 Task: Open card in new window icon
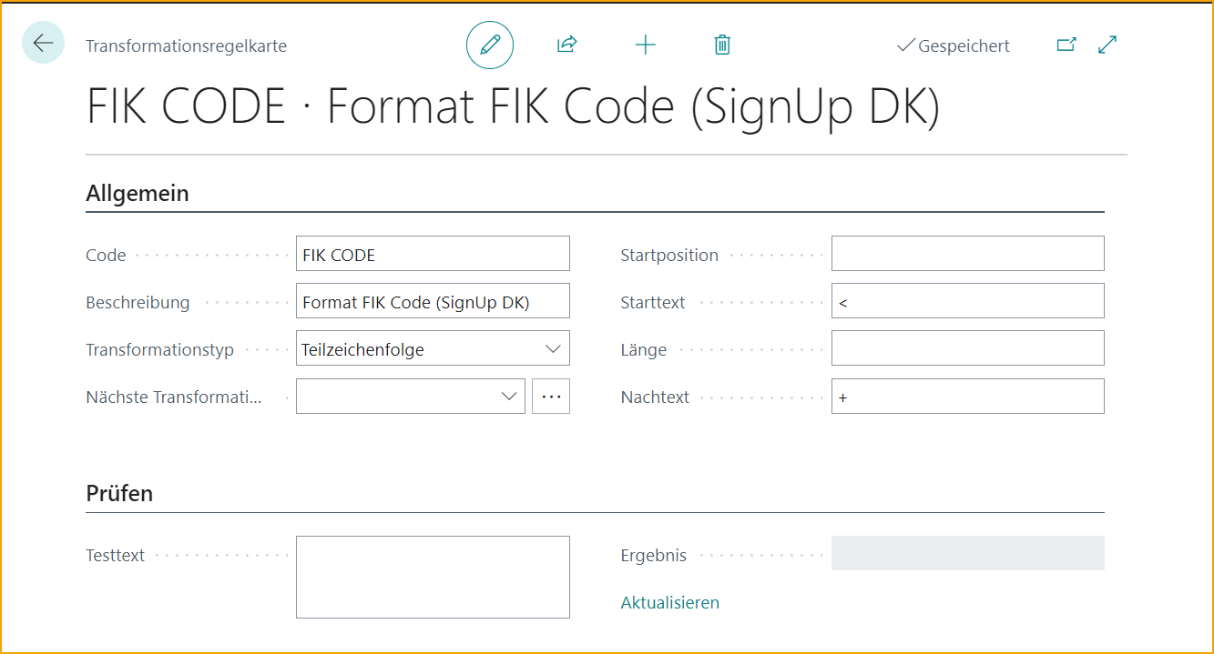coord(1066,45)
